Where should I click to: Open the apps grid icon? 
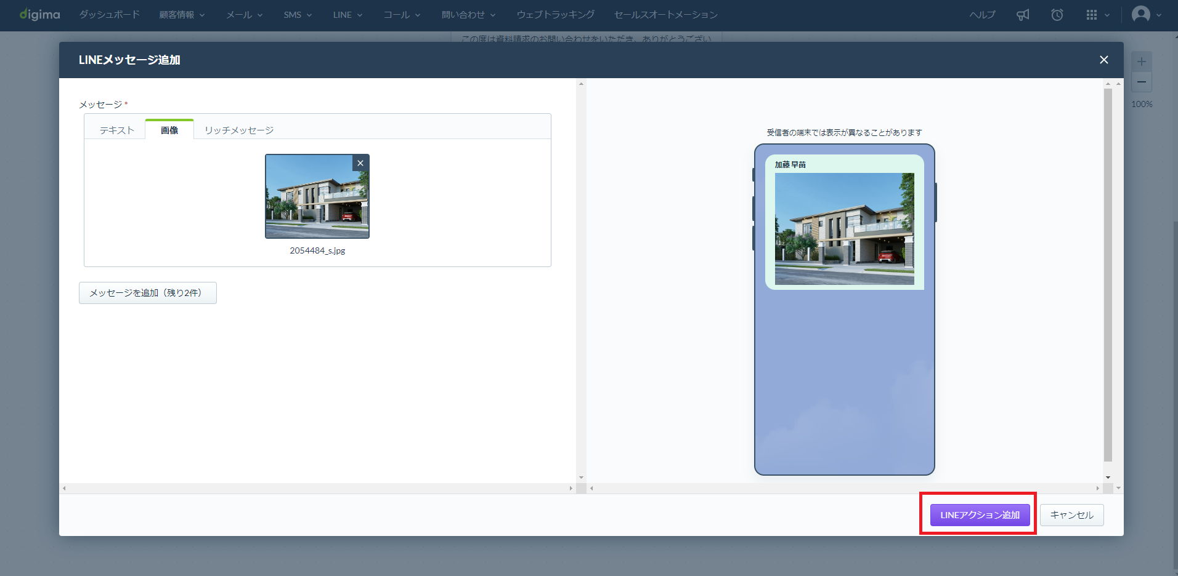(x=1092, y=15)
